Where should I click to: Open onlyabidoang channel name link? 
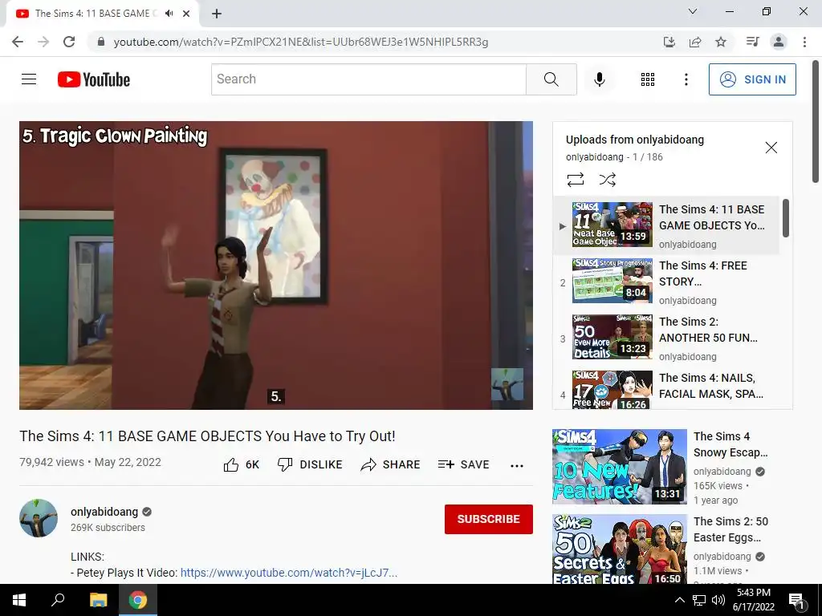point(104,512)
